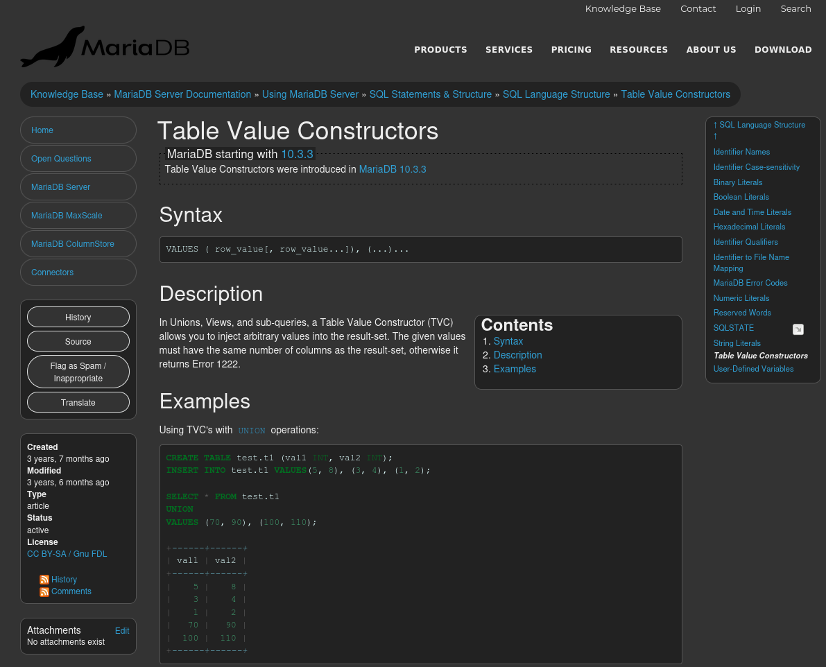
Task: Open Reserved Words in right sidebar
Action: [x=742, y=313]
